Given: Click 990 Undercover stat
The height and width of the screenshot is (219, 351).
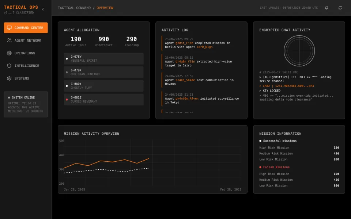Looking at the screenshot, I should [103, 41].
